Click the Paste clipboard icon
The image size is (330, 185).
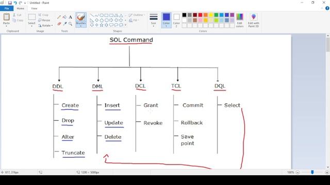[x=6, y=17]
